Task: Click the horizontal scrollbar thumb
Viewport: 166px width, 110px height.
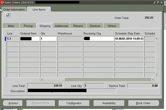Action: (54, 79)
